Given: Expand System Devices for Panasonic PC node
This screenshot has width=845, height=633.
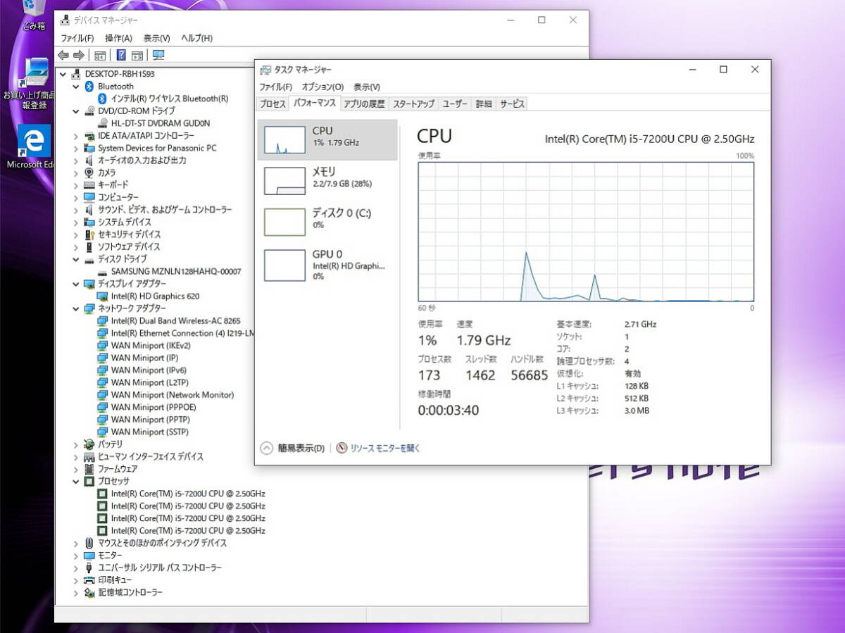Looking at the screenshot, I should pyautogui.click(x=76, y=149).
